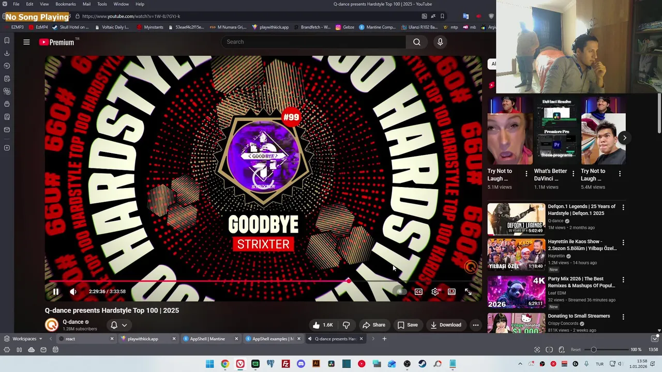Open the more actions menu under the video
Screen dimensions: 662x372
[475, 325]
